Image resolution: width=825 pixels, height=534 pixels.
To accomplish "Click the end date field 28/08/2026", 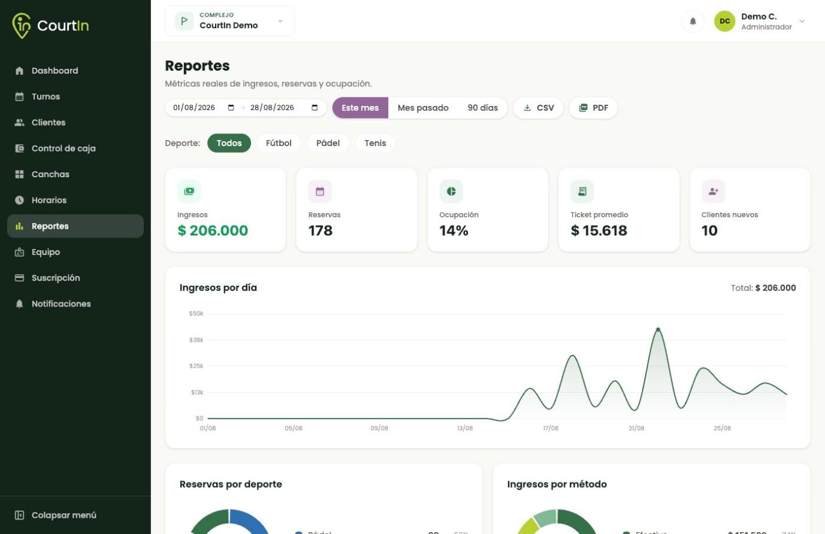I will (x=284, y=108).
